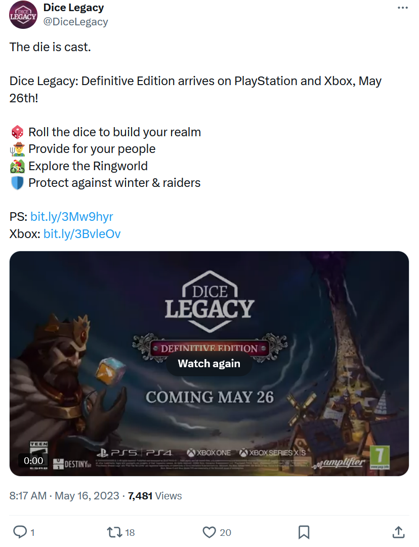Screen dimensions: 419x547
Task: Click the blue shield emoji
Action: [x=17, y=183]
